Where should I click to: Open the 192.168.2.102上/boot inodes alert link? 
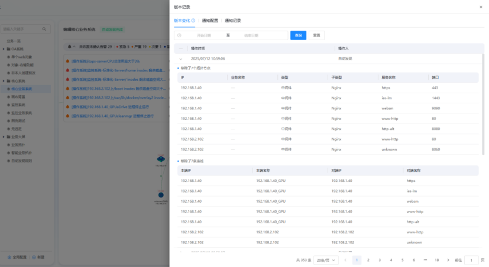pyautogui.click(x=118, y=89)
